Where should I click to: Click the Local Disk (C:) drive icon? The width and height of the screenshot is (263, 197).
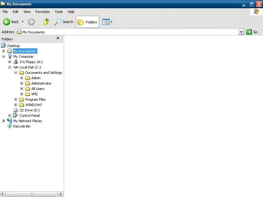click(15, 67)
